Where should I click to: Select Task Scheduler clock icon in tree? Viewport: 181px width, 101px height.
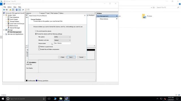8,17
